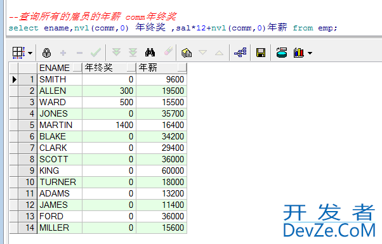This screenshot has height=244, width=382.
Task: Select the BLAKE cell
Action: pos(60,136)
